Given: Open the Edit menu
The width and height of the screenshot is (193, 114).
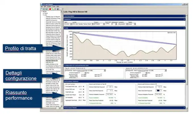Looking at the screenshot, I should [x=45, y=7].
